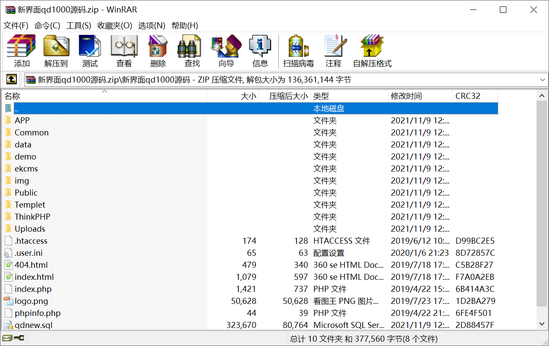Image resolution: width=549 pixels, height=346 pixels.
Task: Sort by the 压缩后大小 column header
Action: tap(284, 96)
